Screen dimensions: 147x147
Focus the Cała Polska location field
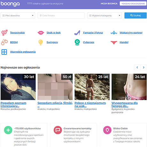point(61,16)
